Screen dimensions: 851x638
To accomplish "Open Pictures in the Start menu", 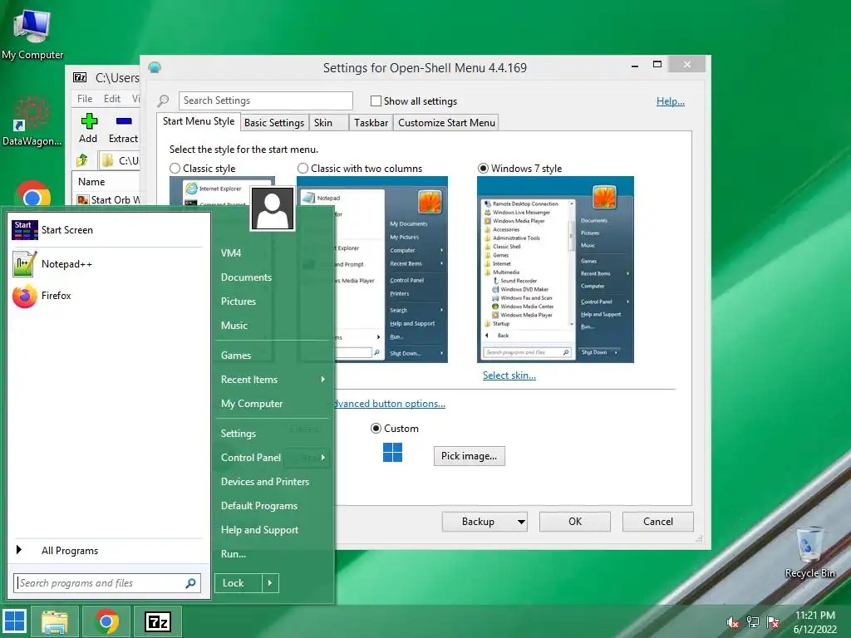I will pyautogui.click(x=273, y=302).
